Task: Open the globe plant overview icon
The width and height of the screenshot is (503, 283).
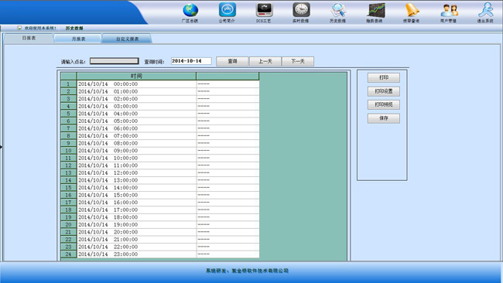Action: [190, 11]
